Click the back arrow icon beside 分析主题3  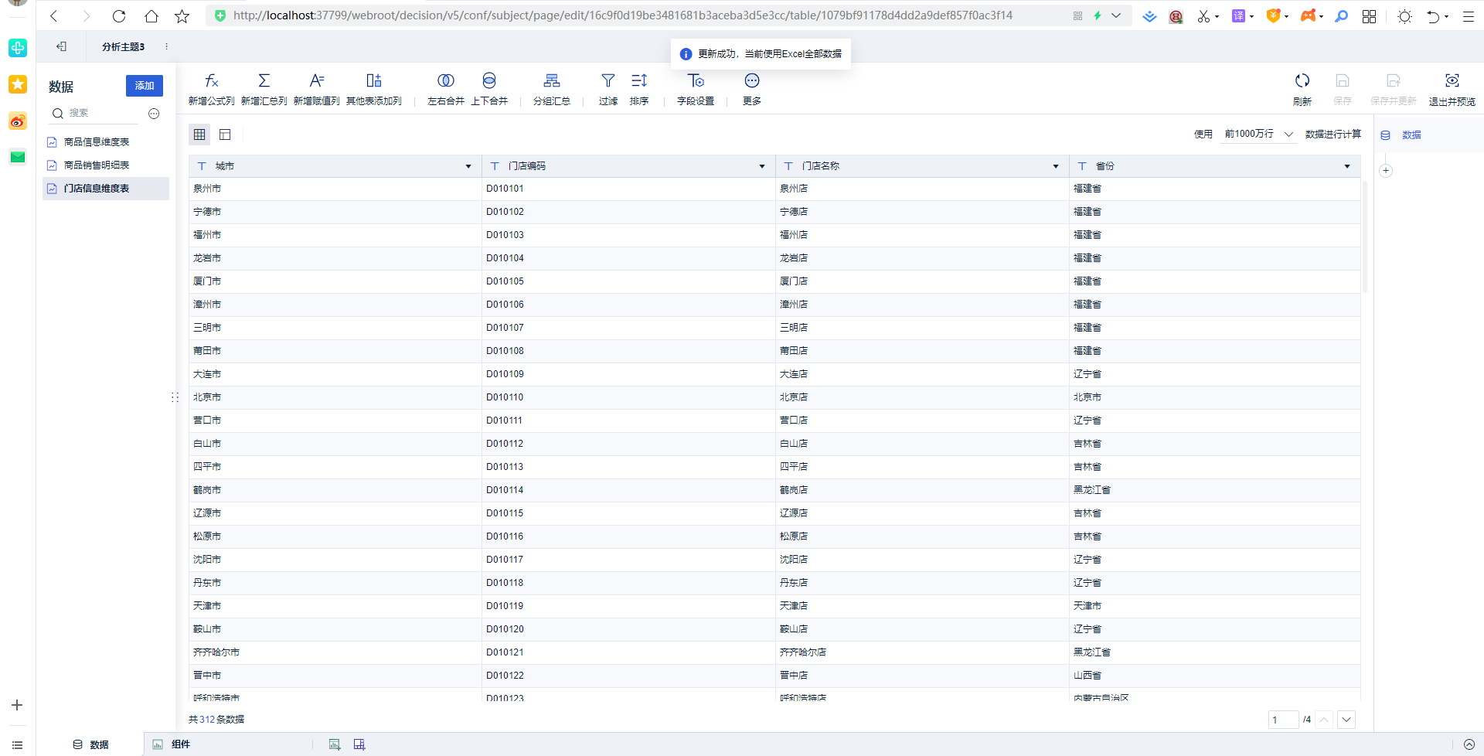point(61,46)
